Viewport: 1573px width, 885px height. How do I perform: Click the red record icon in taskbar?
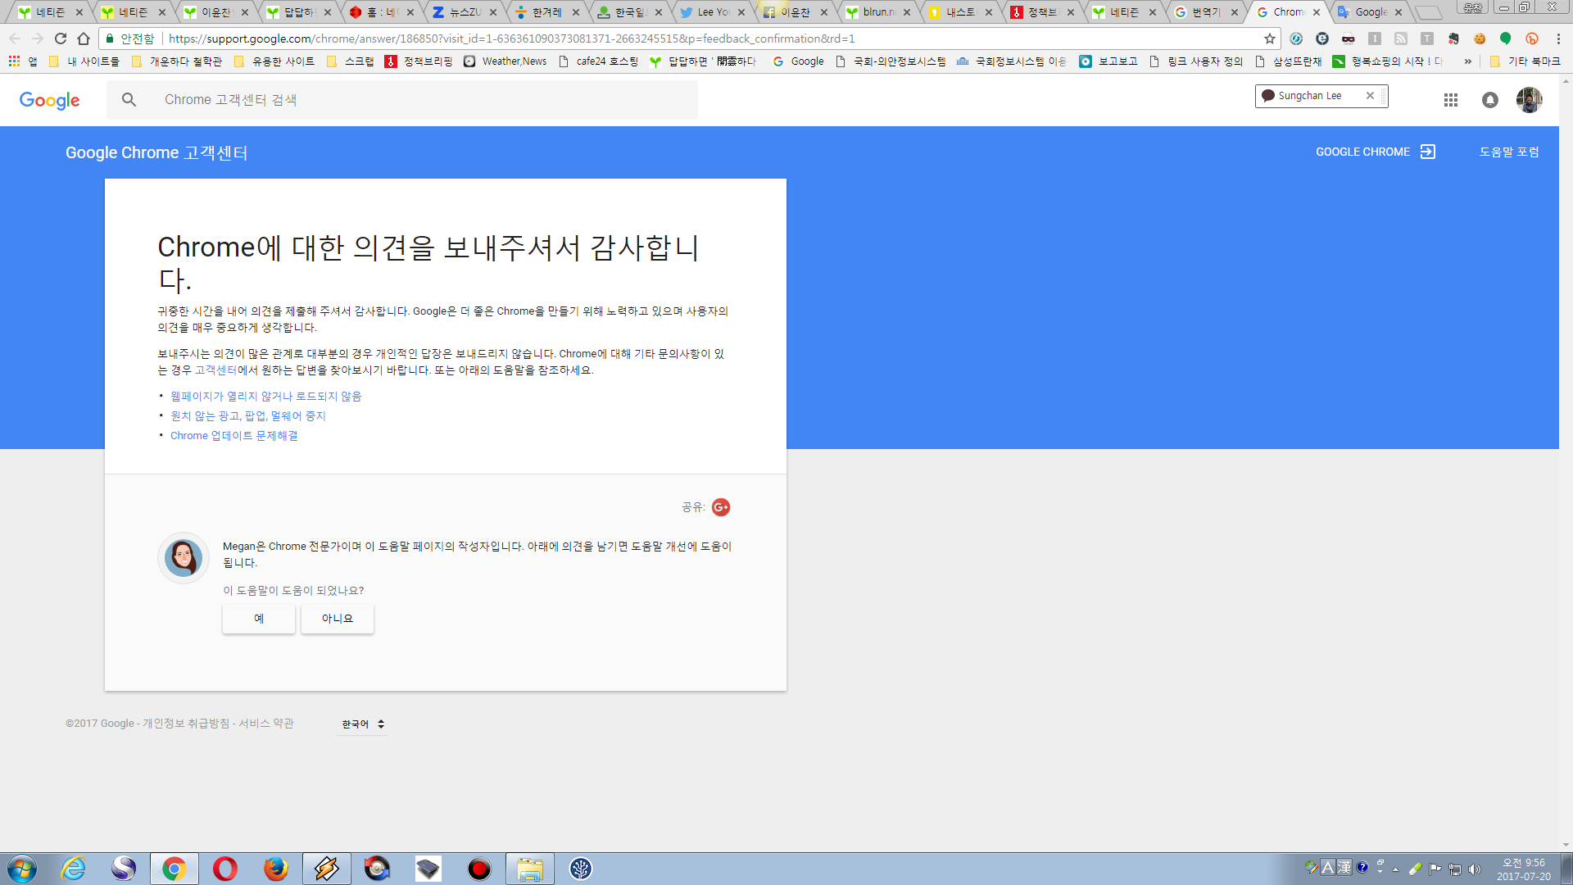coord(479,869)
